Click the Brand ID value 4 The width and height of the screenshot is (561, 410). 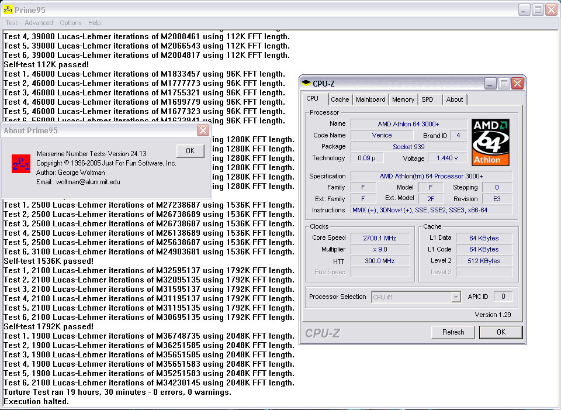click(458, 135)
